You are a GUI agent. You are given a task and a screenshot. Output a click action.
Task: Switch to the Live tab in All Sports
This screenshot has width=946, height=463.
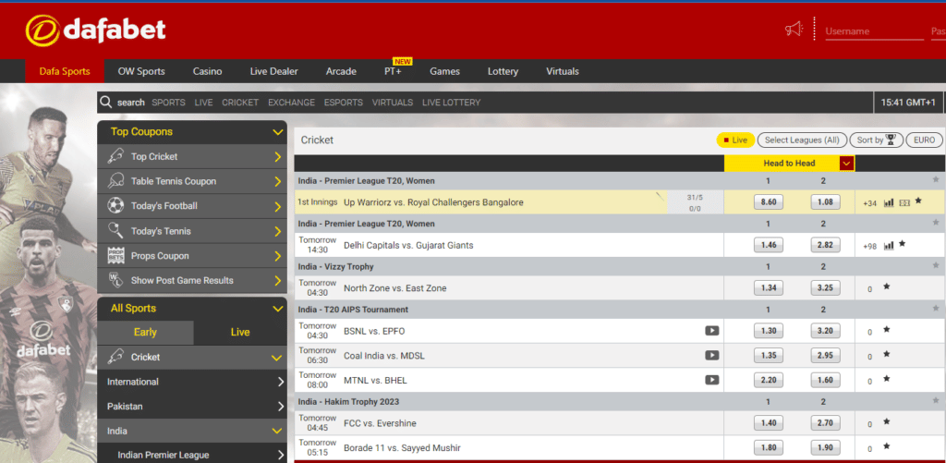[x=240, y=332]
